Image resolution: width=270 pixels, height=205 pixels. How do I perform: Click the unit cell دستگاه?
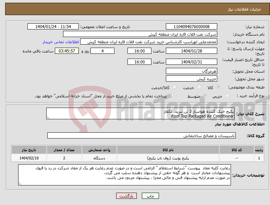click(x=99, y=158)
